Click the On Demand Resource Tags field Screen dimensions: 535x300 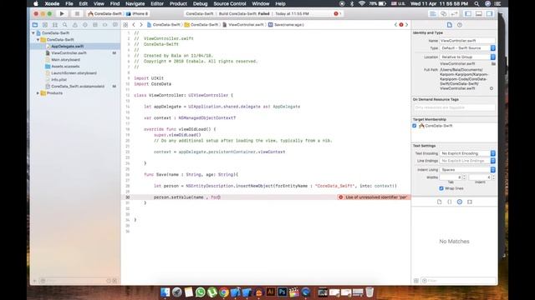(454, 107)
